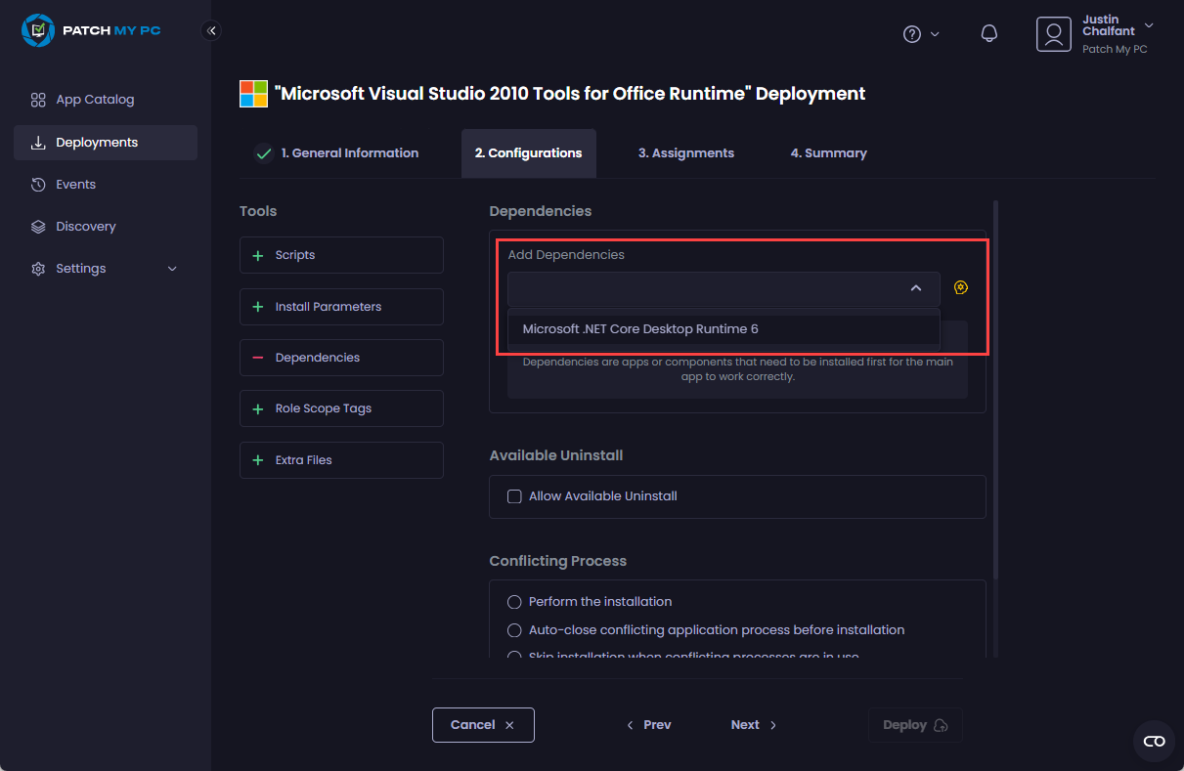Click the user profile avatar icon

(1053, 34)
